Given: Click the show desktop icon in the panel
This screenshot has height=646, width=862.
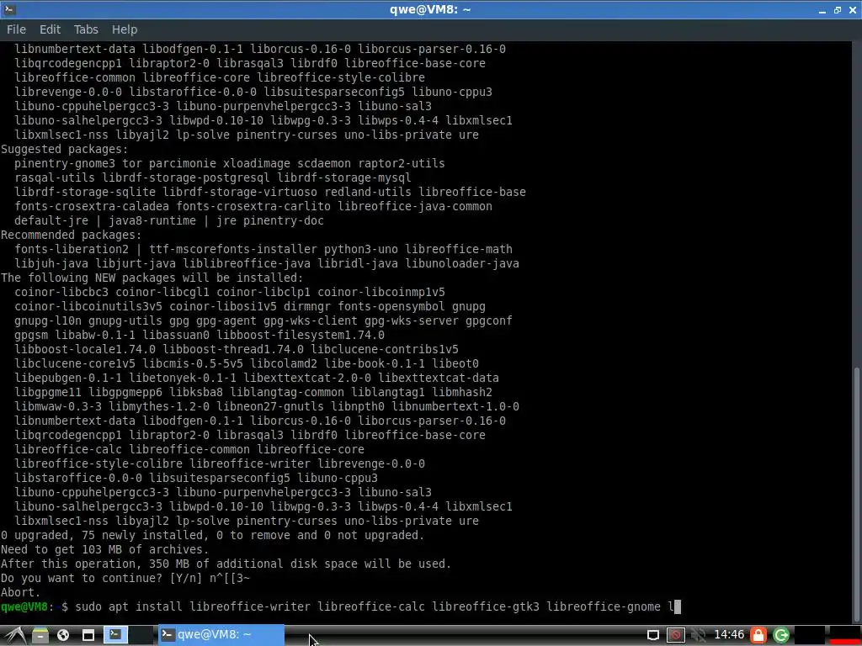Looking at the screenshot, I should (x=88, y=635).
